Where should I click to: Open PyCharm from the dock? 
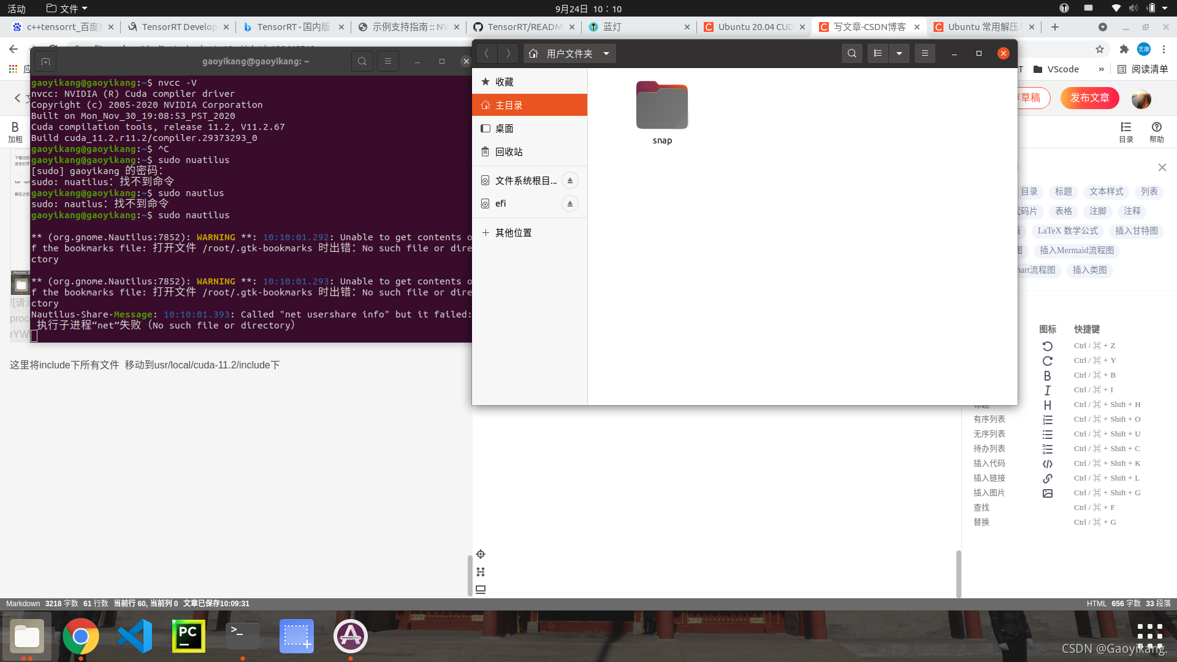coord(188,636)
